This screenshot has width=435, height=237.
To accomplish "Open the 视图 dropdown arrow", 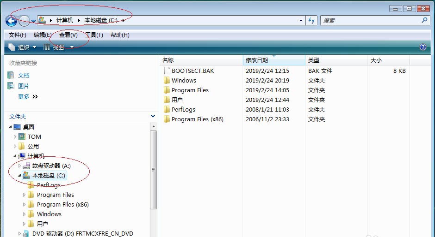I will [72, 47].
